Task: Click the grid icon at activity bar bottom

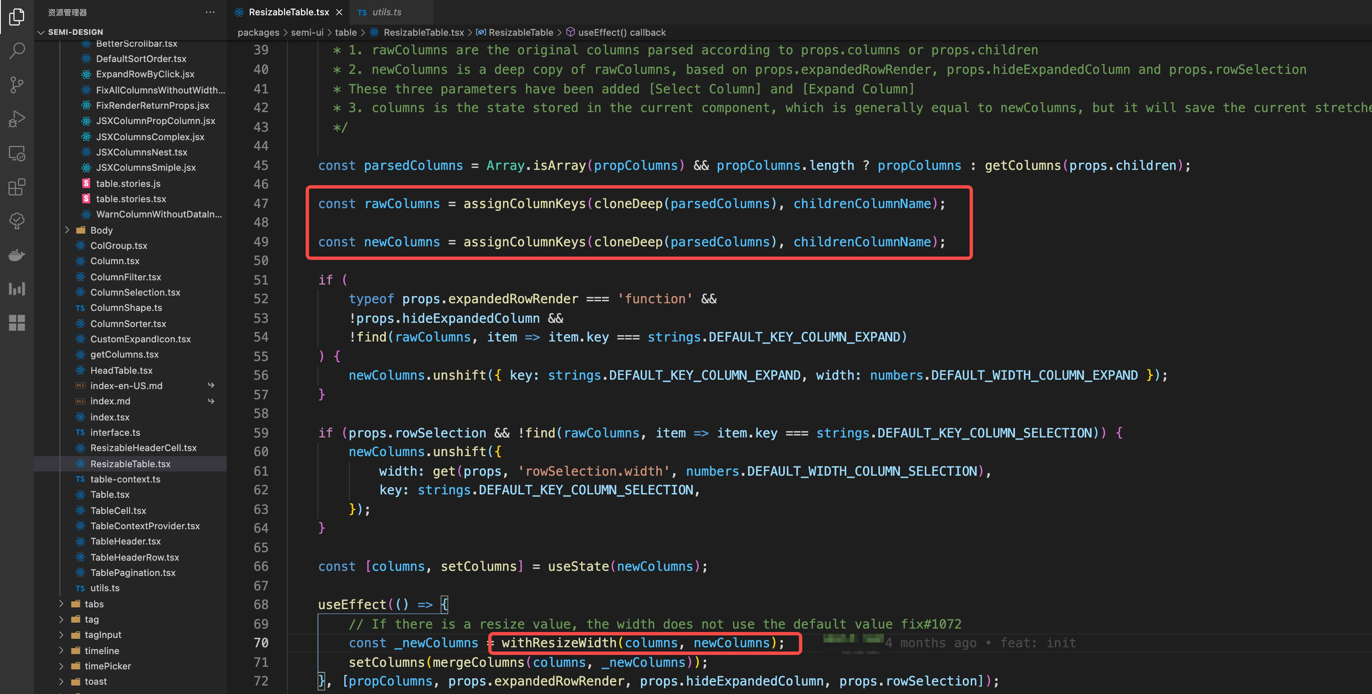Action: [x=17, y=322]
